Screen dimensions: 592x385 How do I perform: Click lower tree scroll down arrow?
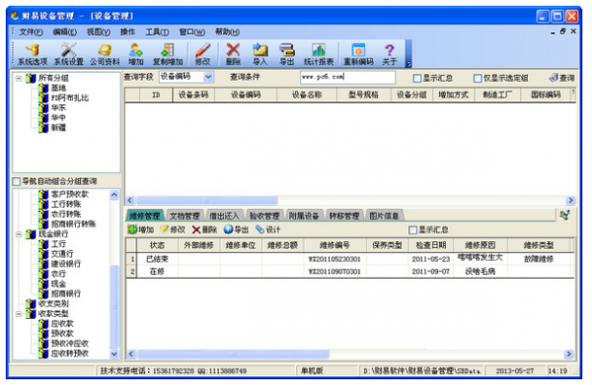click(x=114, y=354)
